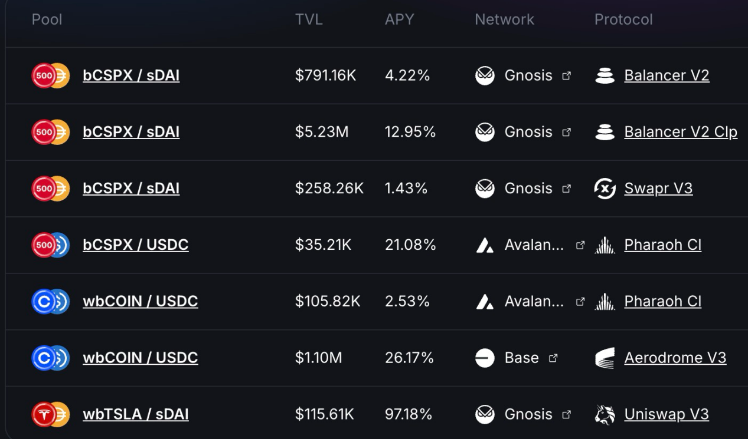Open the Balancer V2 Clp protocol link
The image size is (748, 439).
[681, 132]
